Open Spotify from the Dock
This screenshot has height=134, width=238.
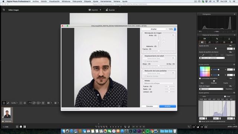click(147, 131)
